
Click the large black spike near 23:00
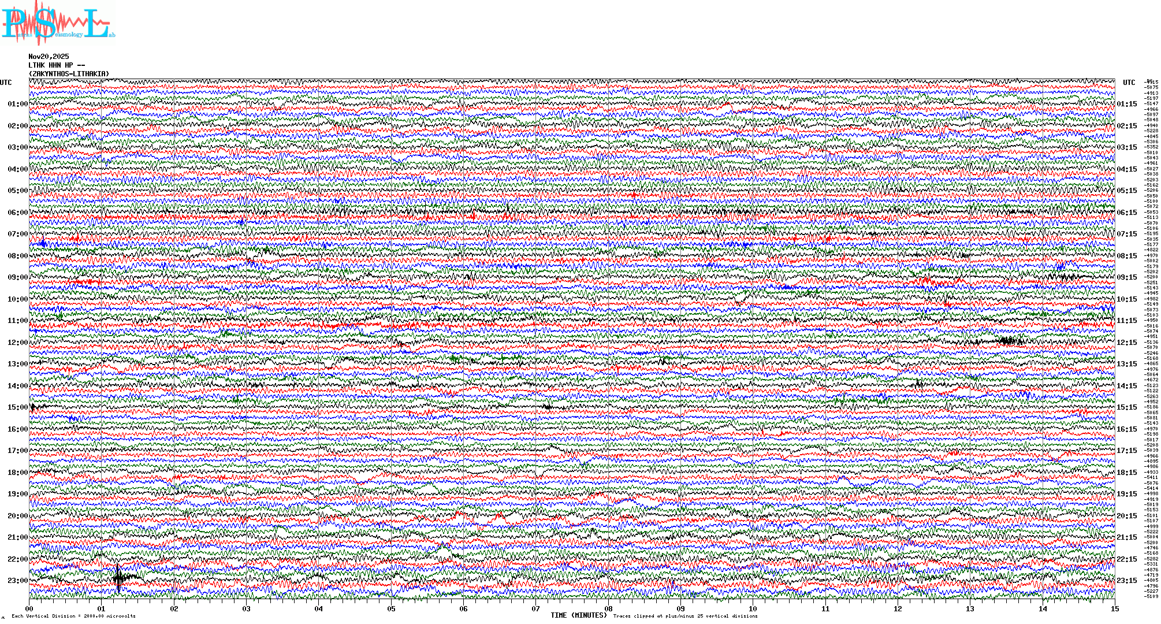point(118,578)
